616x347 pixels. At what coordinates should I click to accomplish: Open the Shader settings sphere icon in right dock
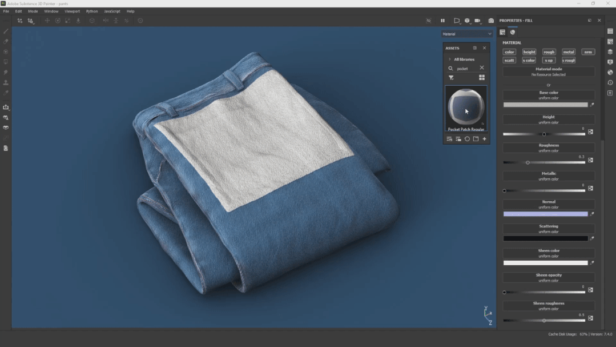[610, 73]
